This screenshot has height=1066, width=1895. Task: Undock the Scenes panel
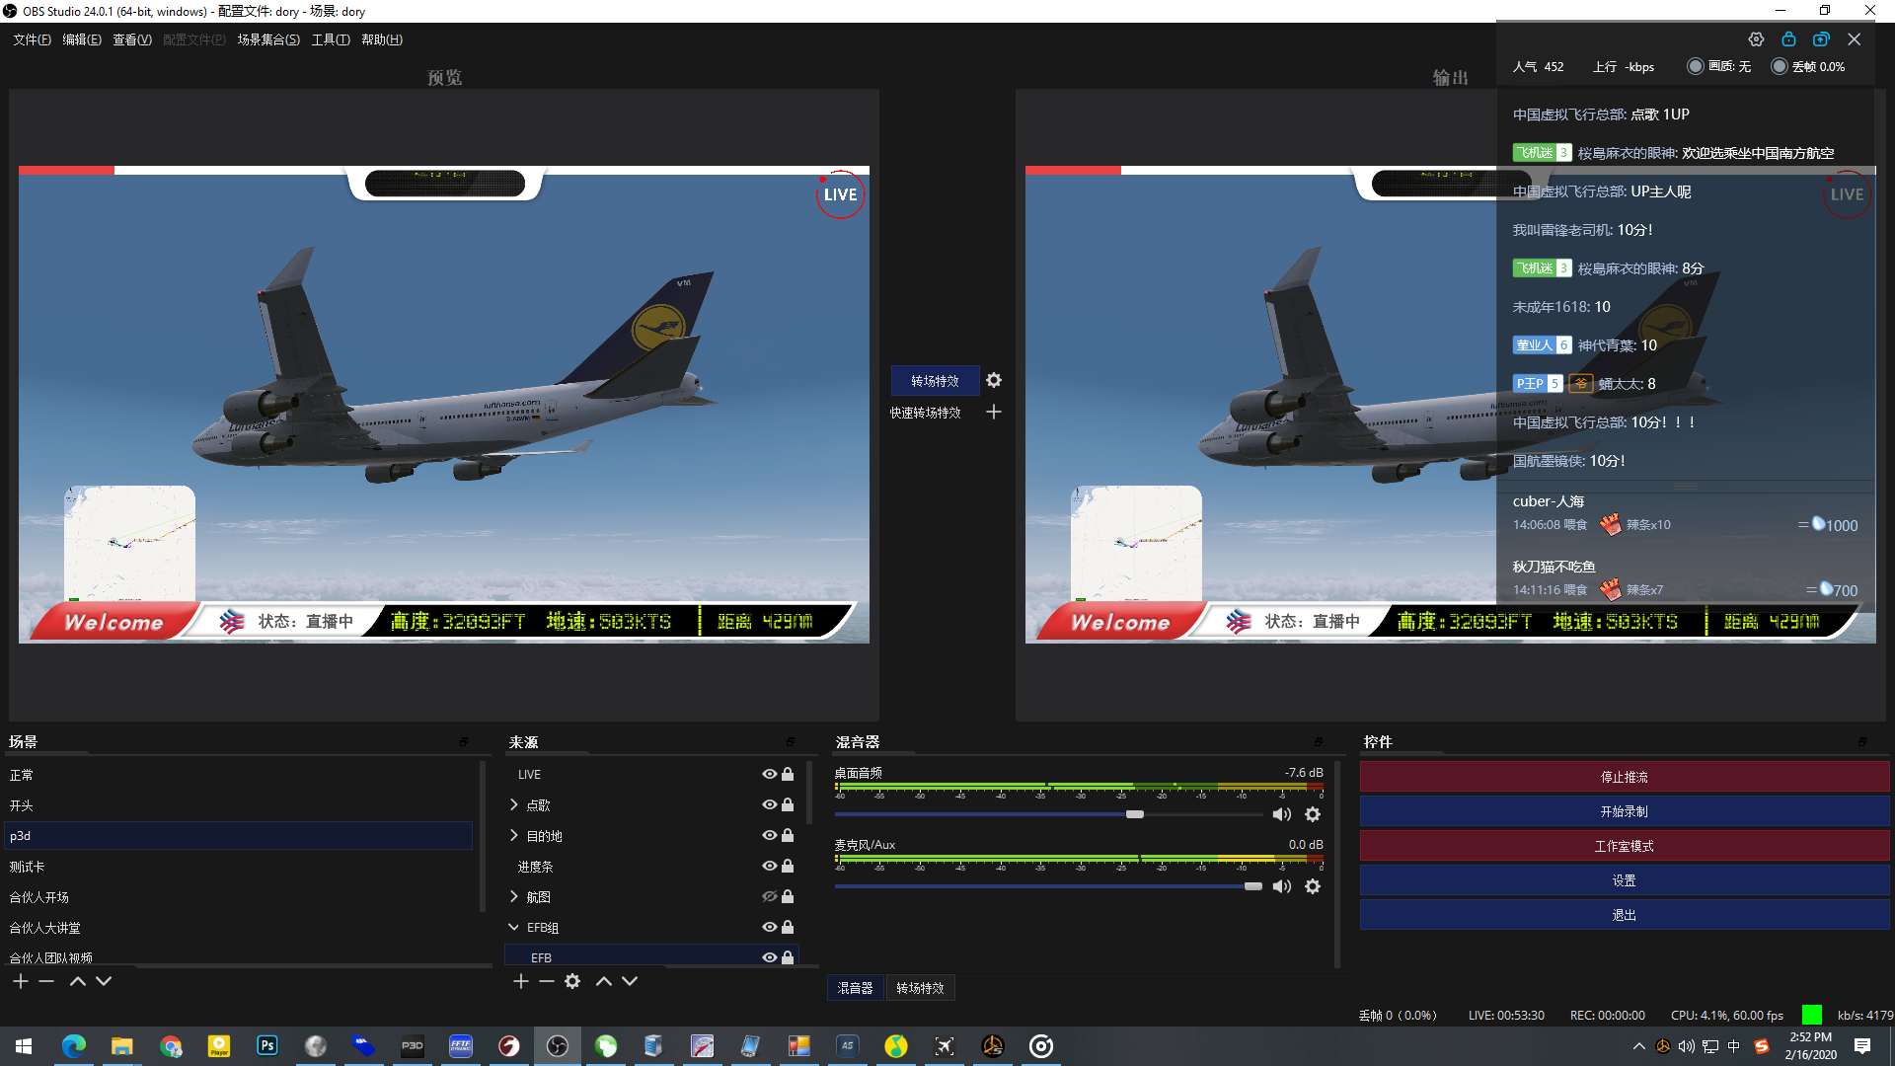point(464,741)
